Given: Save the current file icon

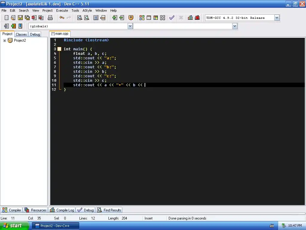Looking at the screenshot, I should pos(20,18).
